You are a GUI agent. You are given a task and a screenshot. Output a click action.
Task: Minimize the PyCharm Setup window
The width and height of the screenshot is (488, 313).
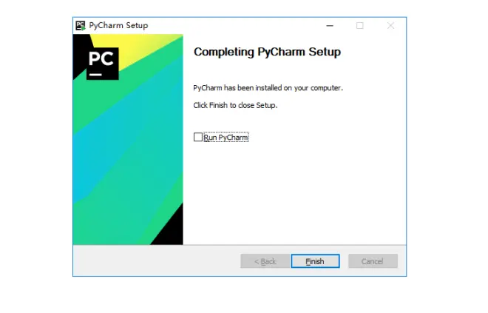click(330, 26)
